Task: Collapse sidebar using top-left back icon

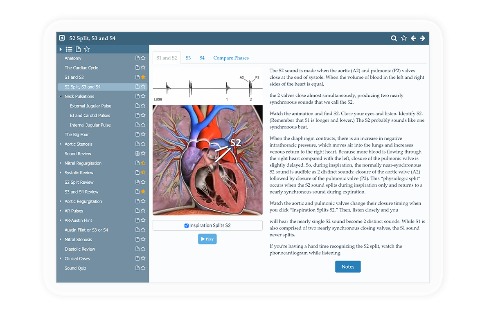Action: coord(62,38)
